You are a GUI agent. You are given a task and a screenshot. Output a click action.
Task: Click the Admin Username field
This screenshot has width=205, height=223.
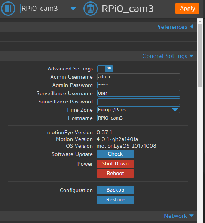138,77
